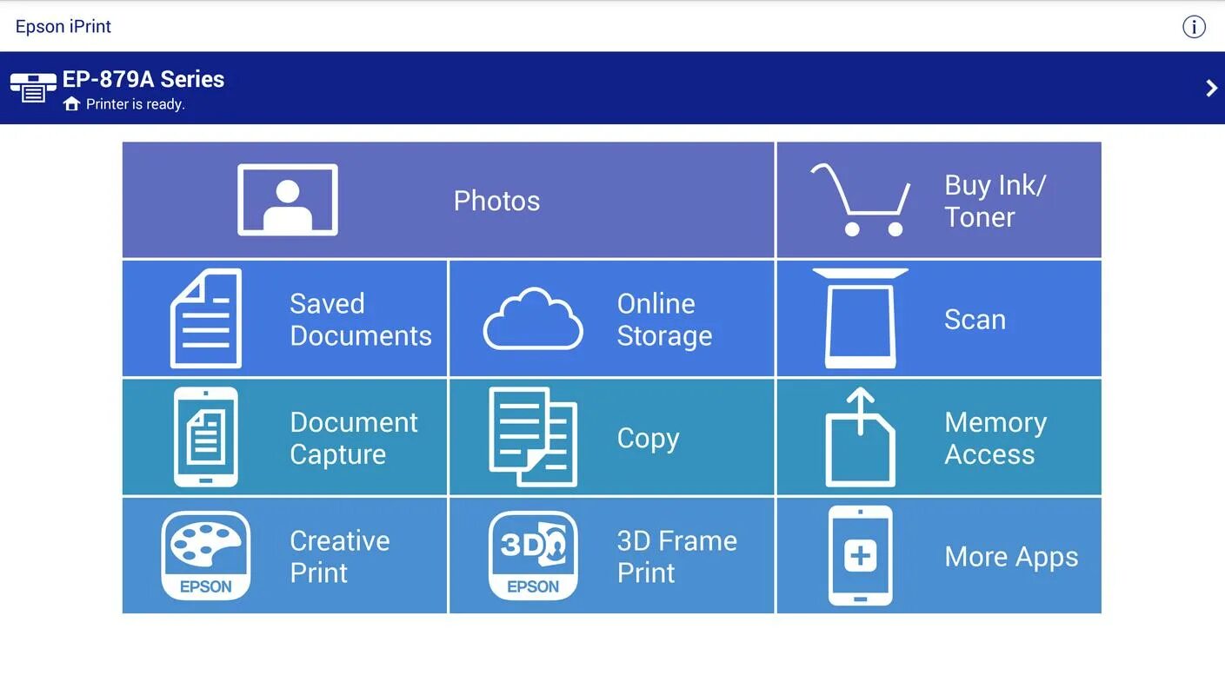The width and height of the screenshot is (1225, 695).
Task: Tap the printer icon beside EP-879A Series
Action: click(33, 88)
